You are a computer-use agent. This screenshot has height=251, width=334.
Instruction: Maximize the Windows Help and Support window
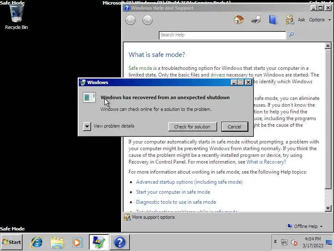coord(320,8)
